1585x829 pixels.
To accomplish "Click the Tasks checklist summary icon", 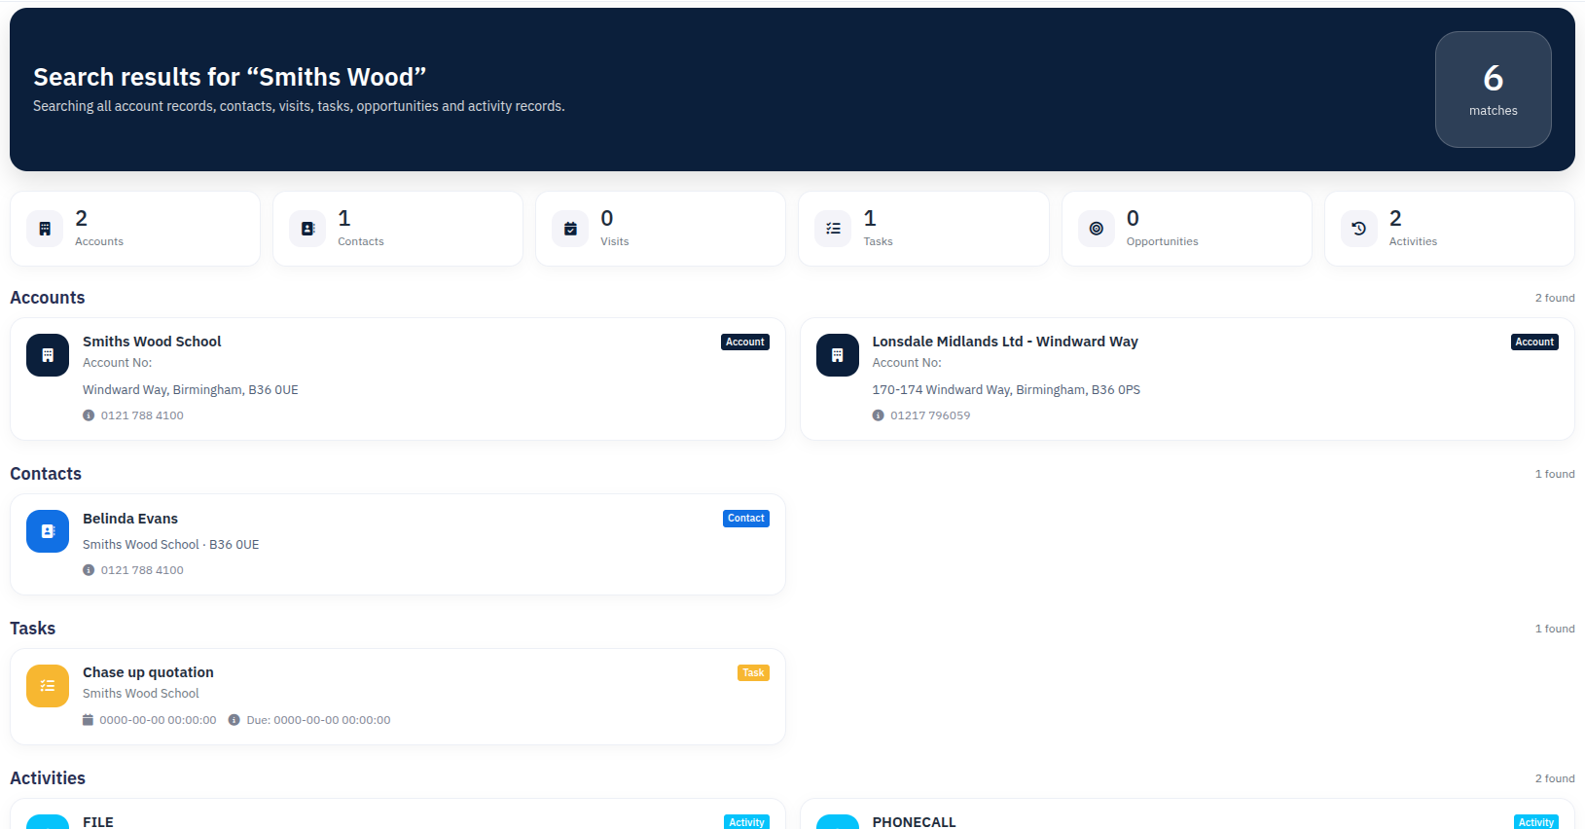I will click(833, 229).
